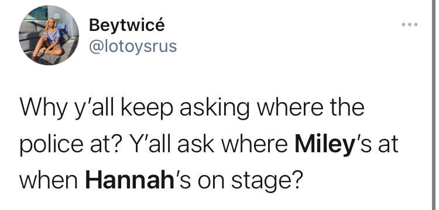Visit the @lotoysrus handle link
The height and width of the screenshot is (210, 439).
click(x=133, y=46)
